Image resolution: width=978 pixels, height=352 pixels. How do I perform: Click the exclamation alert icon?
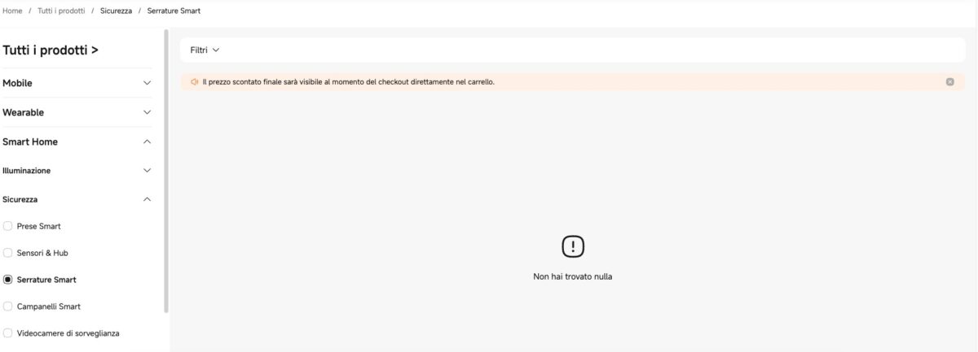pyautogui.click(x=573, y=246)
